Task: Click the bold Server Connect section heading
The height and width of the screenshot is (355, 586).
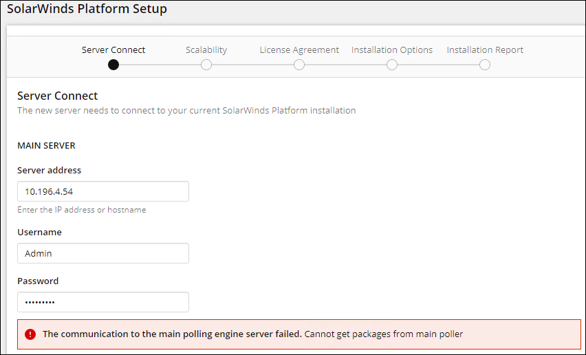Action: tap(58, 96)
